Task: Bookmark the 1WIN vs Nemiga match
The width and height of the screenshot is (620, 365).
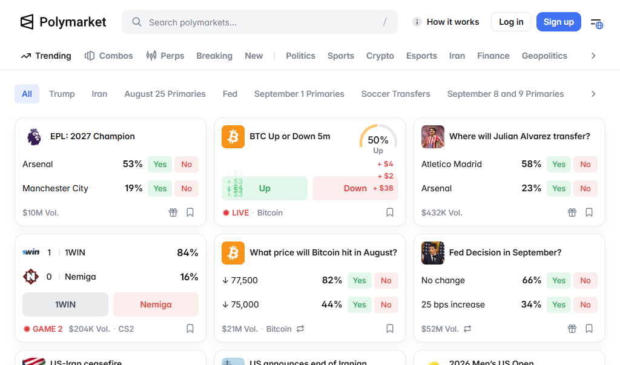Action: point(190,329)
